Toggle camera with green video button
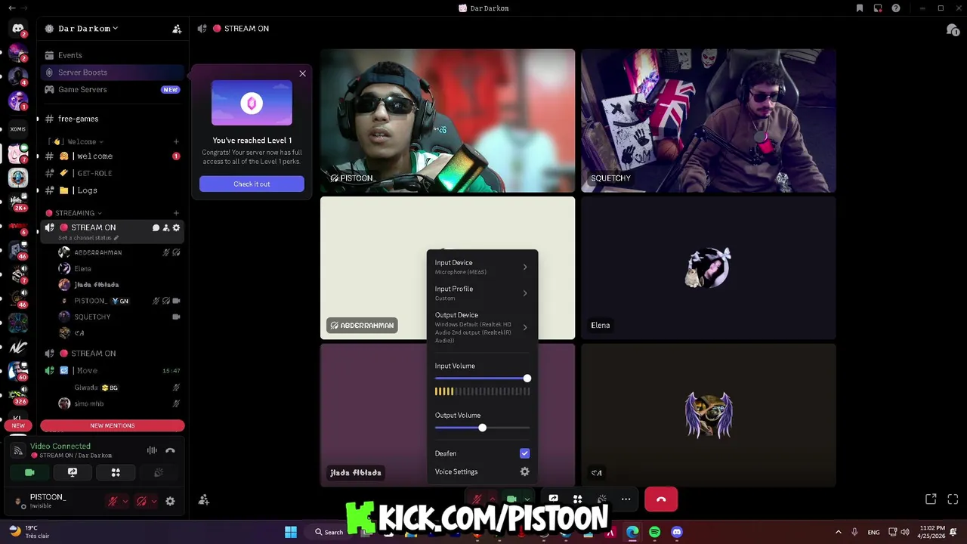 click(x=29, y=472)
